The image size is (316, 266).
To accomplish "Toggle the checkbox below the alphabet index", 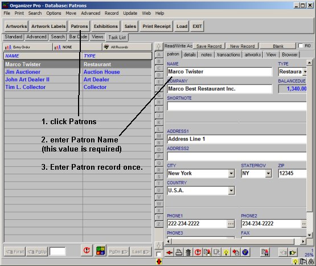I will coord(159,254).
